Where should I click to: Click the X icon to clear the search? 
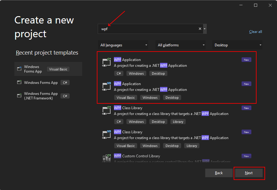click(200, 28)
